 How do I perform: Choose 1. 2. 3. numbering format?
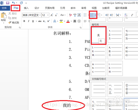click(115, 35)
